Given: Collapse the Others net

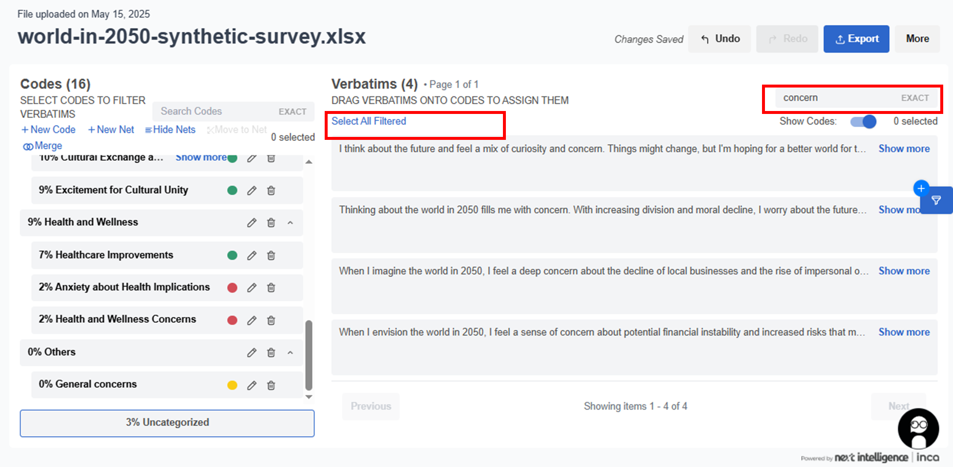Looking at the screenshot, I should 290,353.
